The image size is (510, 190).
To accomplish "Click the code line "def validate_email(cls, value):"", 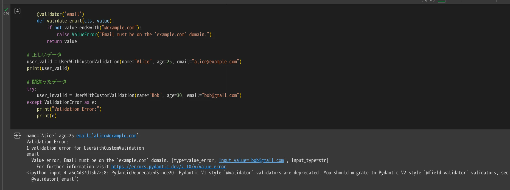I will point(75,21).
